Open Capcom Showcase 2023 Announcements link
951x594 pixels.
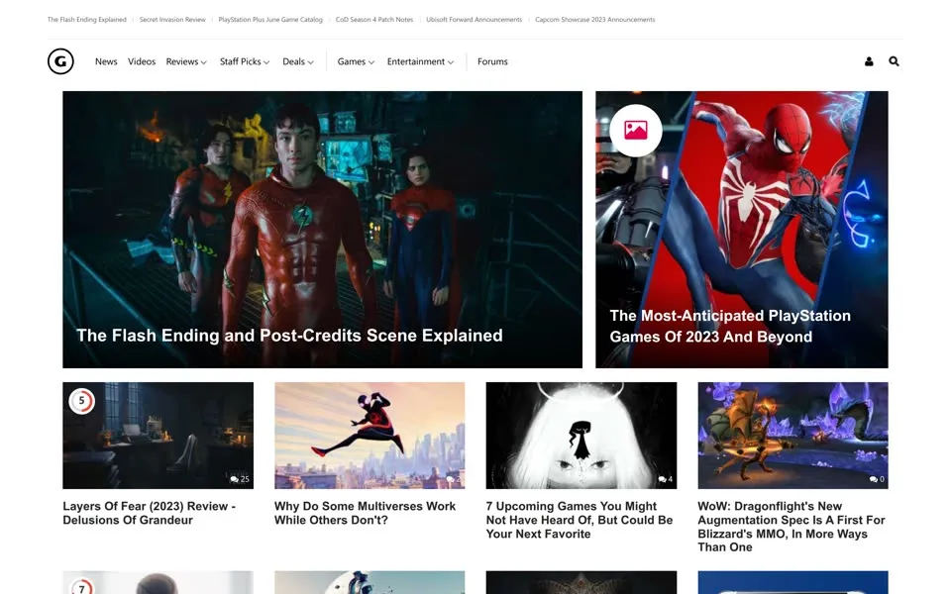[595, 20]
